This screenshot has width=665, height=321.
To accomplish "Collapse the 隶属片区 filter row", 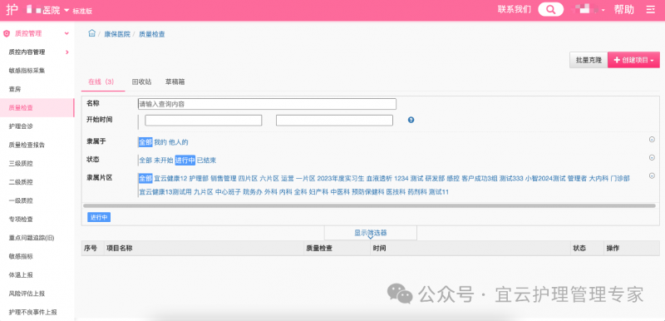I will pos(652,175).
